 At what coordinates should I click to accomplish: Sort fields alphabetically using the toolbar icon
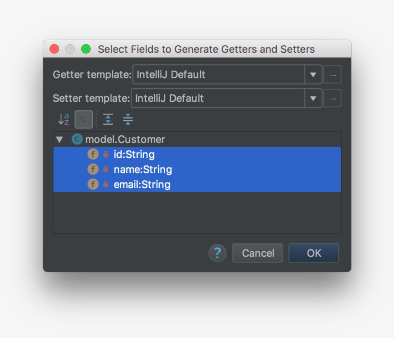pyautogui.click(x=64, y=119)
